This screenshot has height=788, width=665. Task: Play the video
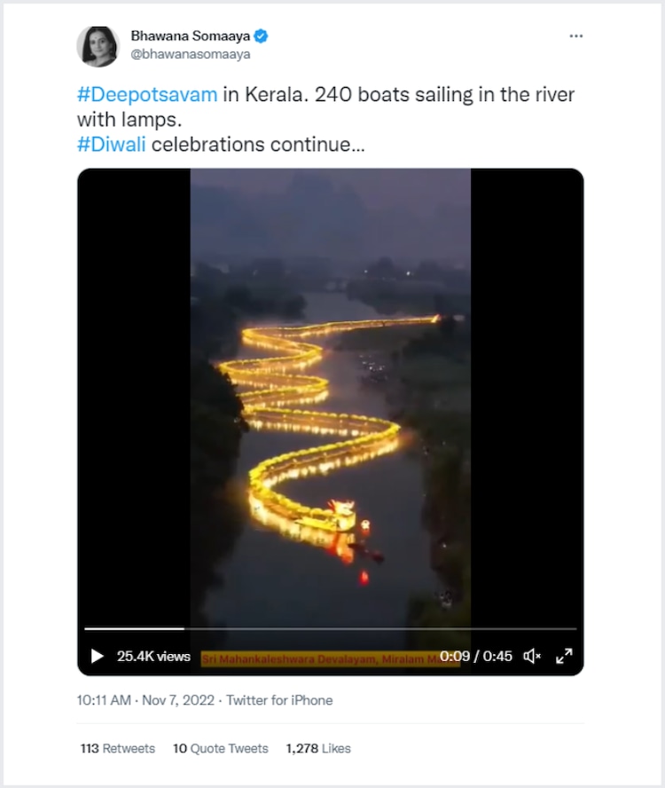(98, 657)
